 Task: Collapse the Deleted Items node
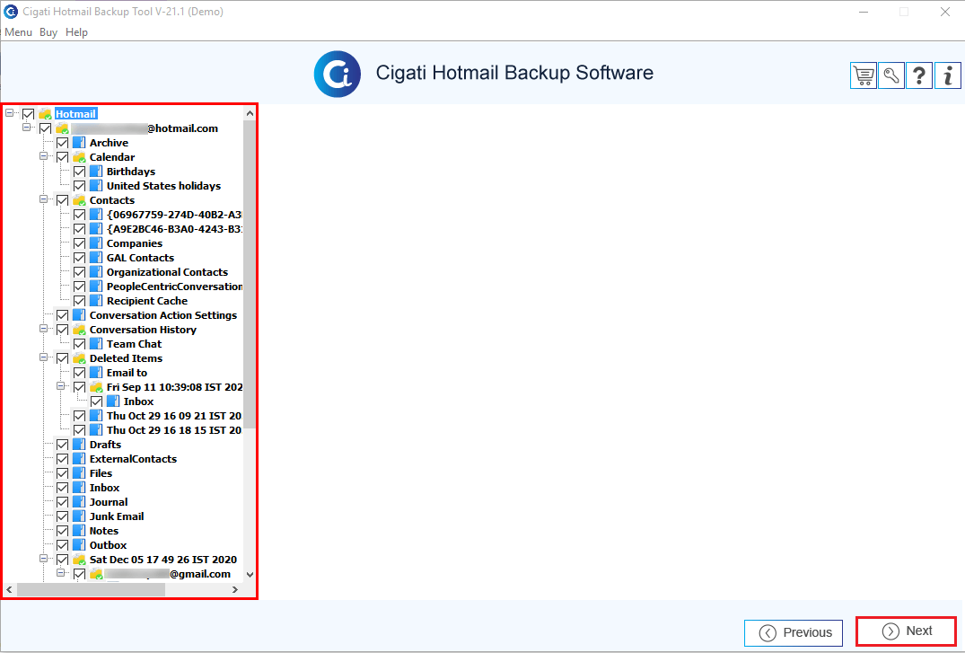[x=44, y=357]
